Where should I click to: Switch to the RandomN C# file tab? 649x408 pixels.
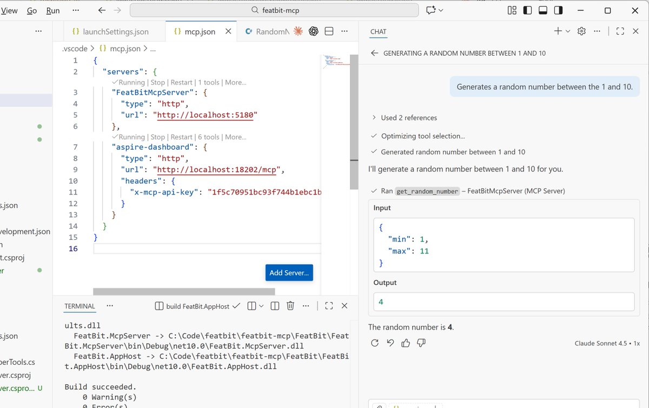[x=267, y=31]
